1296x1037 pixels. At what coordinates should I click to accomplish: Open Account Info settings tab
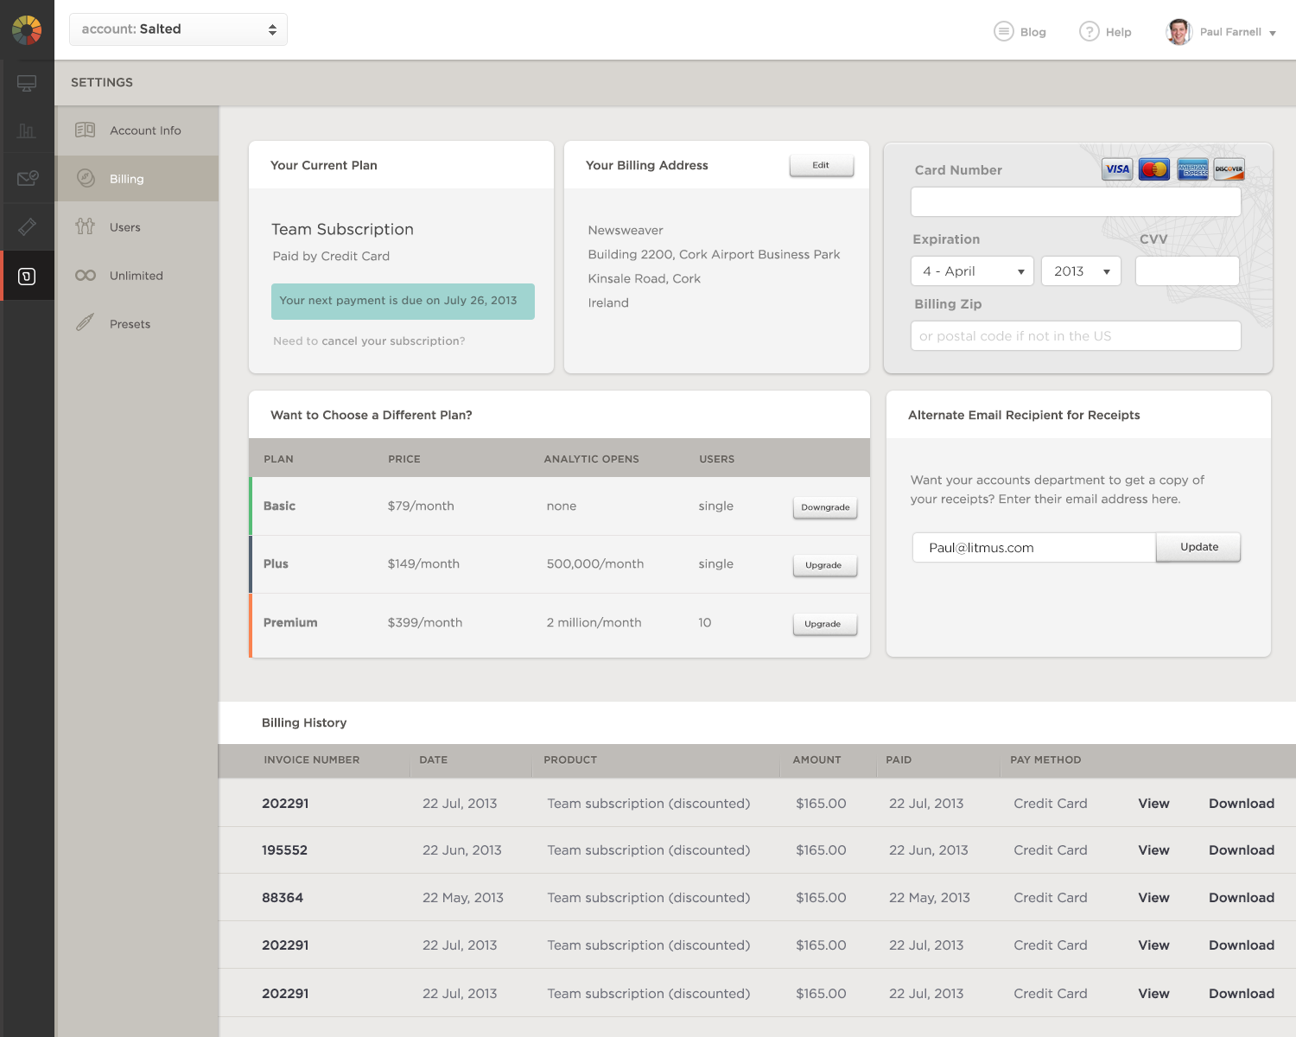(137, 130)
